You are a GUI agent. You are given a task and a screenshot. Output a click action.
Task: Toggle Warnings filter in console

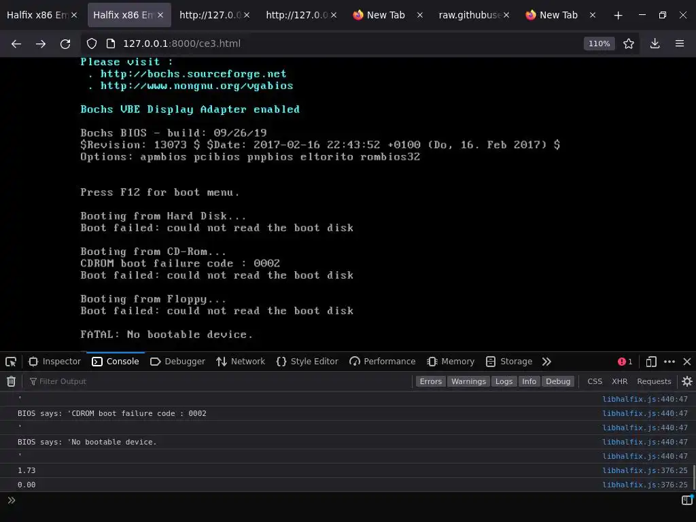(x=469, y=381)
